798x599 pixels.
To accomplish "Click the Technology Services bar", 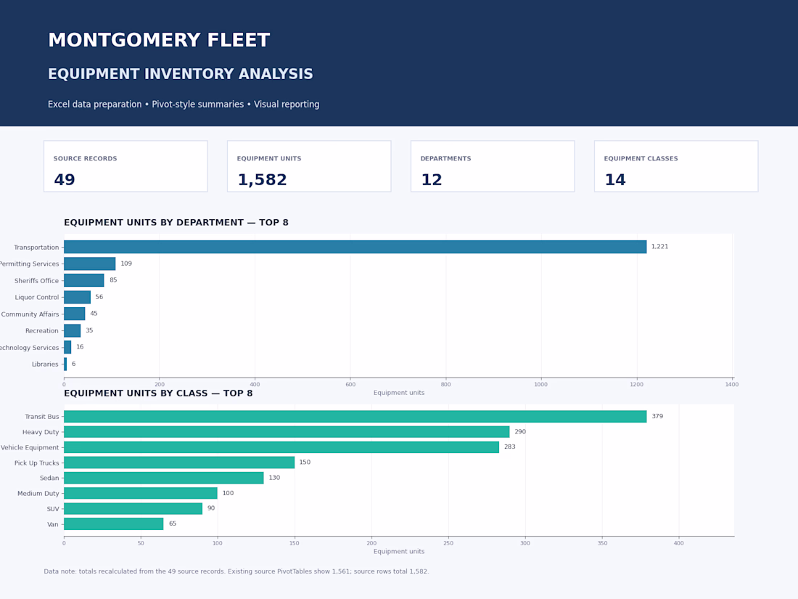I will click(x=67, y=347).
